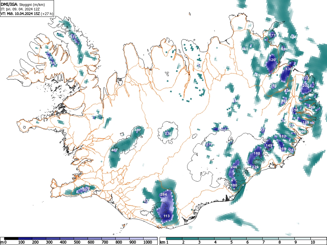327x245 pixels.
Task: Click the 'km 1' label on the kilometer legend
Action: coord(164,242)
